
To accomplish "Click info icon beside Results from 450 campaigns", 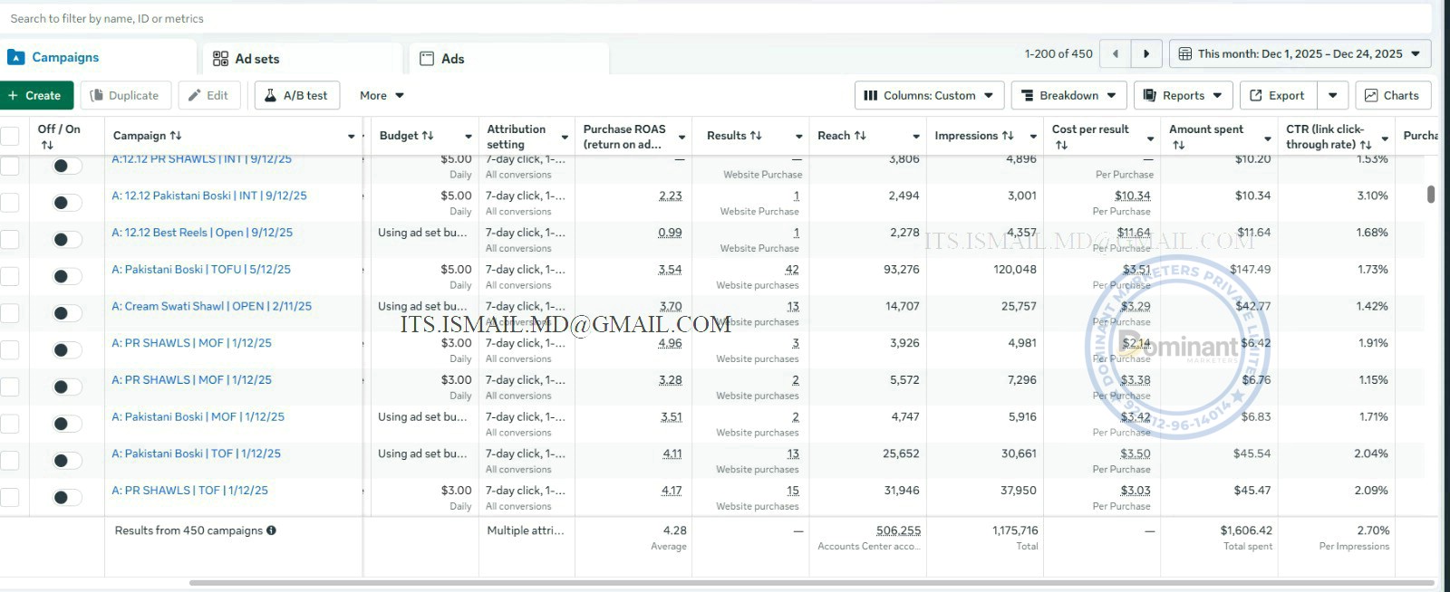I will (x=271, y=530).
